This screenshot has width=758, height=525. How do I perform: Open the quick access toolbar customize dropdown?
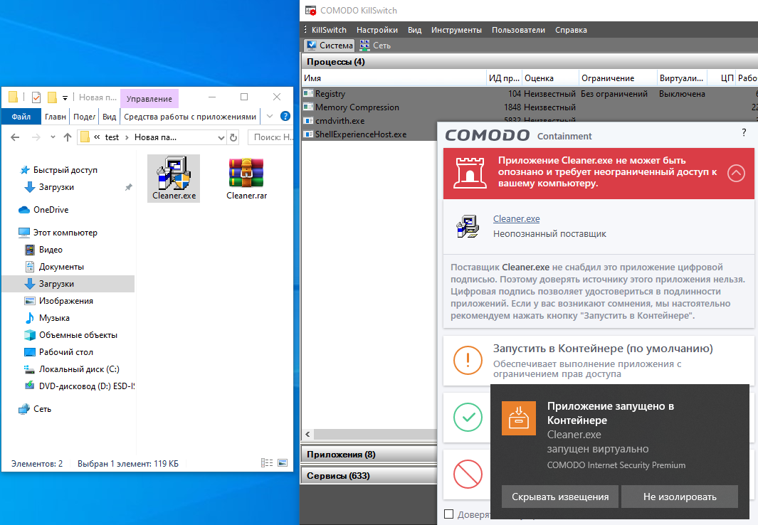pyautogui.click(x=65, y=98)
